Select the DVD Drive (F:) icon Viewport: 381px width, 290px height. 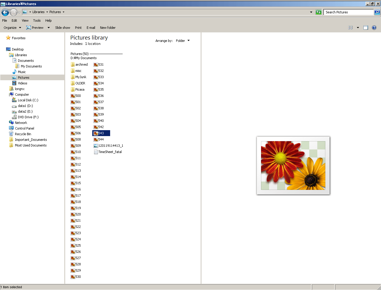14,117
